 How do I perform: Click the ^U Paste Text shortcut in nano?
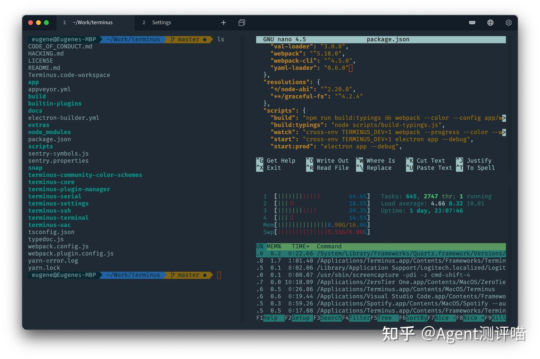point(429,168)
